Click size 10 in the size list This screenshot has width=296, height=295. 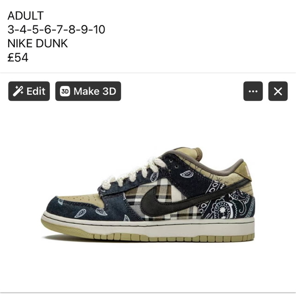99,30
